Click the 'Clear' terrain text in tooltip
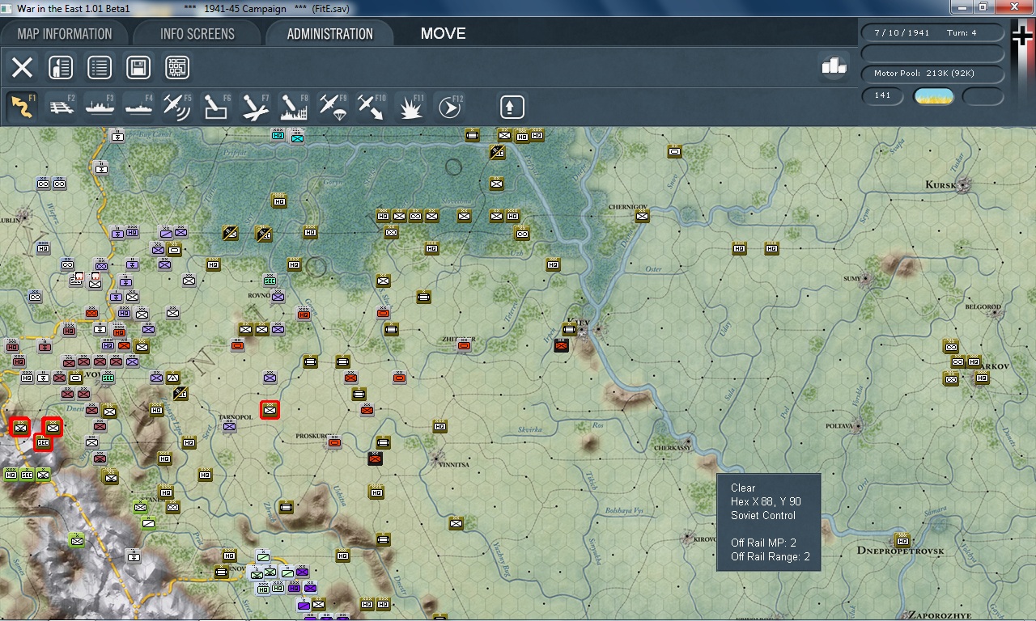 coord(743,488)
